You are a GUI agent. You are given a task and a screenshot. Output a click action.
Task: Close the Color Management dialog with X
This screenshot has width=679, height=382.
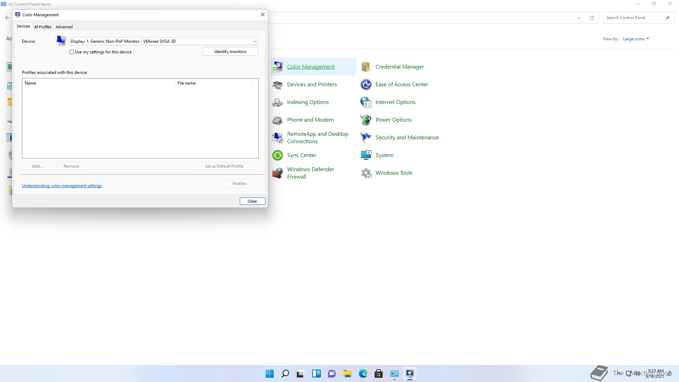tap(263, 15)
